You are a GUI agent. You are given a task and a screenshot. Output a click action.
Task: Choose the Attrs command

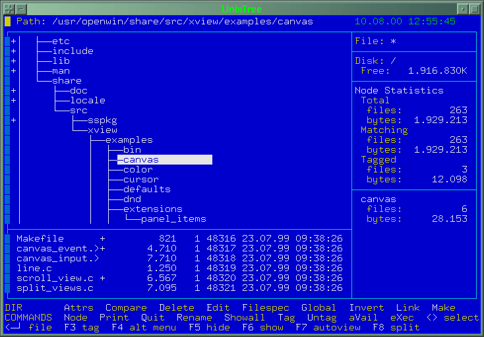tap(78, 307)
